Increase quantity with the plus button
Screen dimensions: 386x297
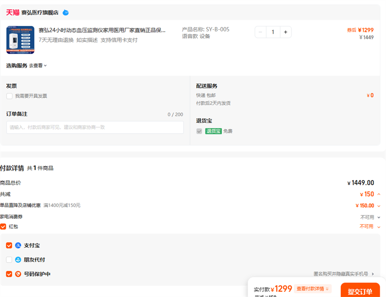285,32
